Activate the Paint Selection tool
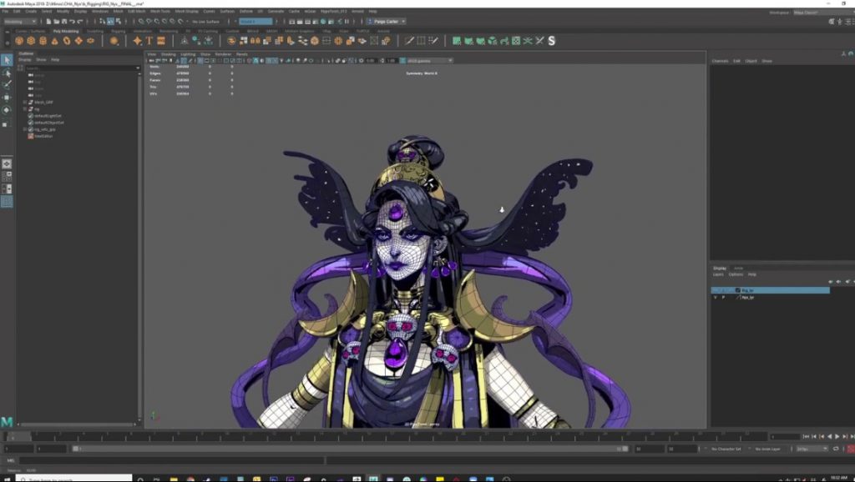The image size is (855, 482). (7, 85)
